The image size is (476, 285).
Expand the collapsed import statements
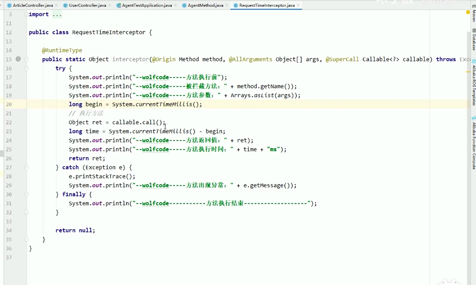[57, 14]
